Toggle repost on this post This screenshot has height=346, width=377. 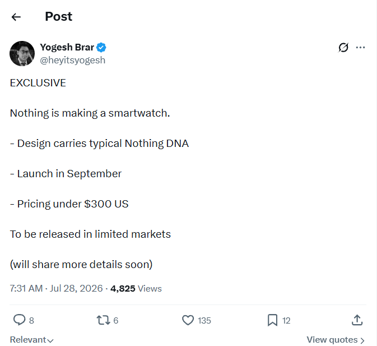click(103, 321)
